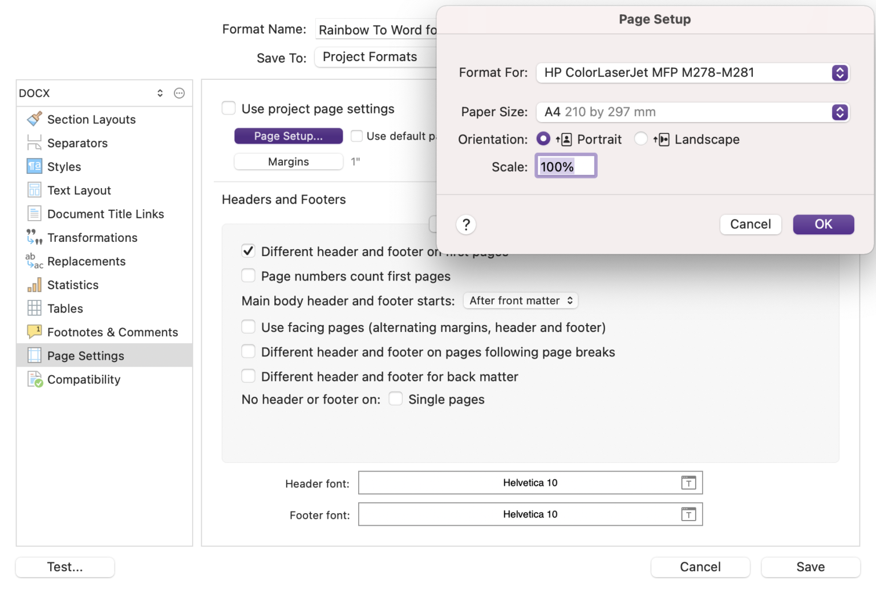
Task: Open Statistics using its bar-chart icon
Action: point(34,285)
